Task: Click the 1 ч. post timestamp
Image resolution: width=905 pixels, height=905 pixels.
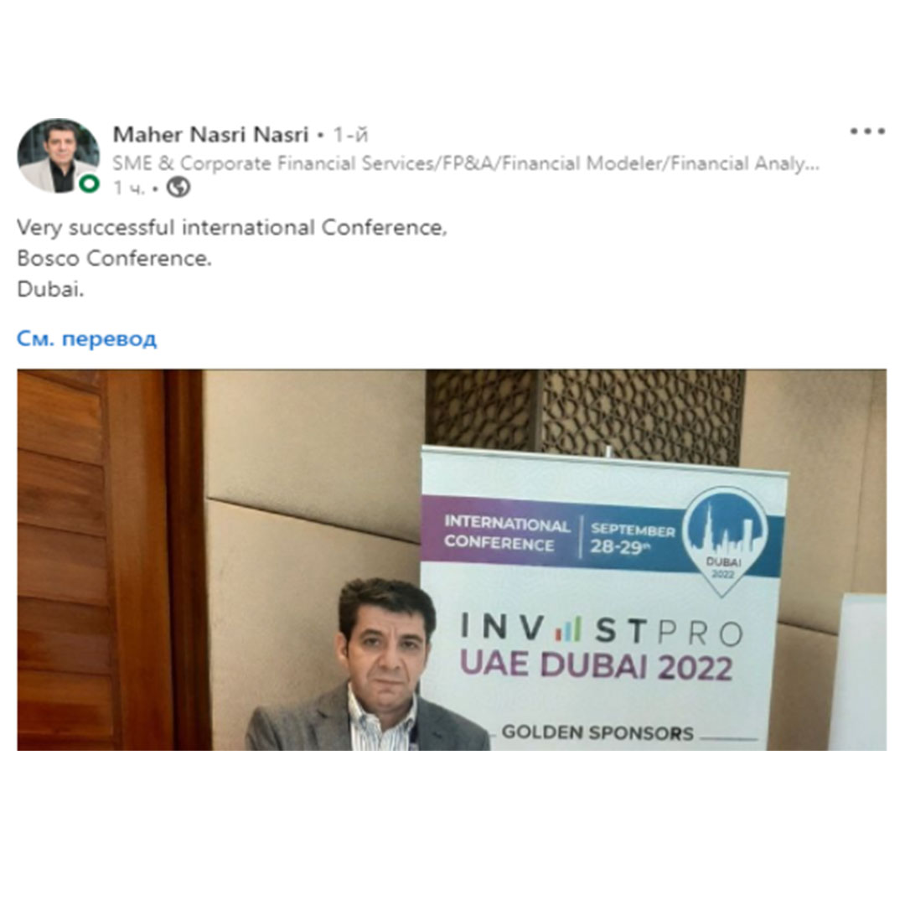Action: click(129, 188)
